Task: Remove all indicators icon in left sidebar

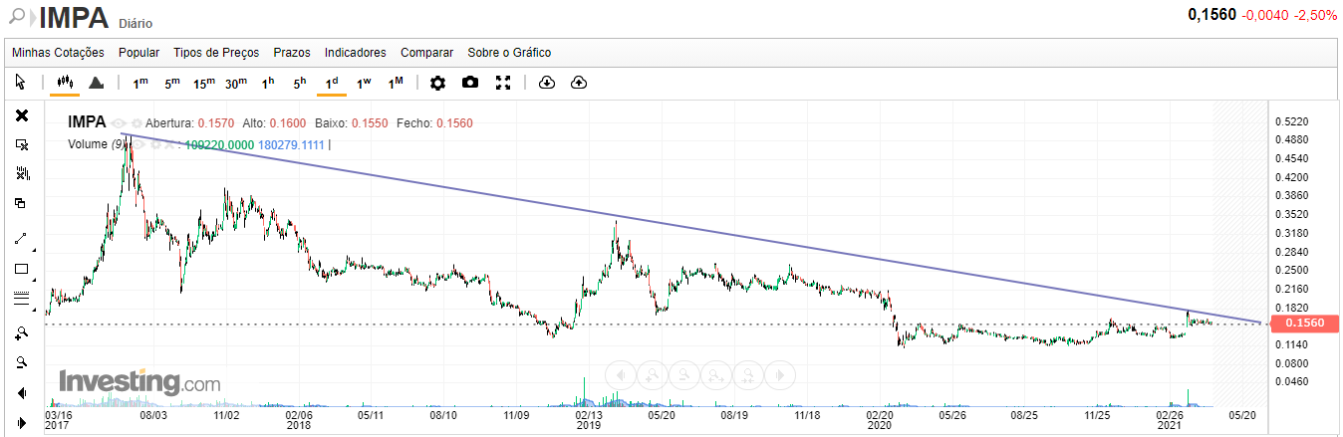Action: 22,174
